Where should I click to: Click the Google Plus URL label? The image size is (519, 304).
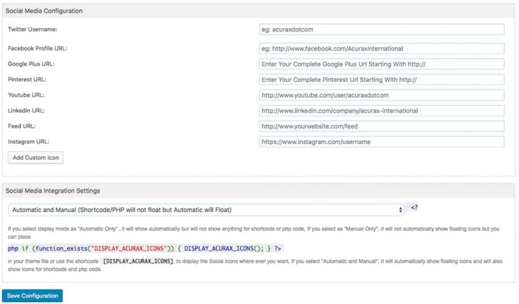(31, 64)
